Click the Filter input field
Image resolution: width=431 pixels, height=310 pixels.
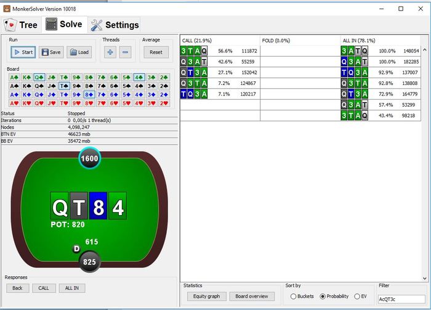pos(401,299)
